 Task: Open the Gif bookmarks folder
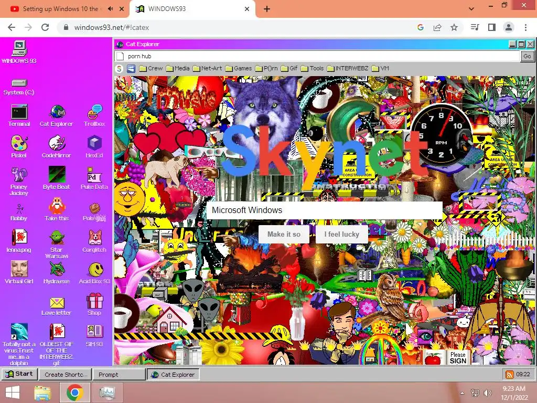[x=289, y=69]
